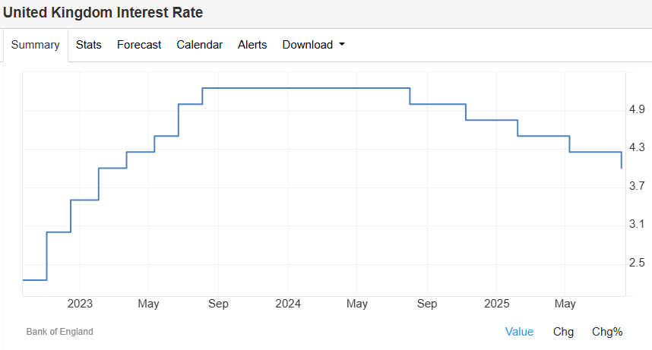652x350 pixels.
Task: Go to the Calendar tab
Action: click(199, 45)
